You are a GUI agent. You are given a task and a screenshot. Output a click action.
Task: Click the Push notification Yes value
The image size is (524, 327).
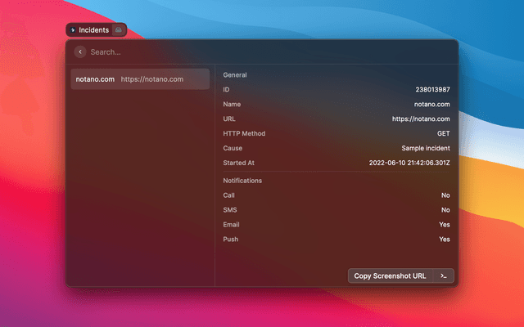tap(444, 240)
